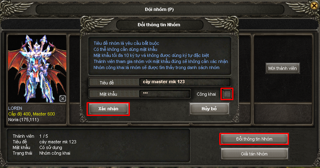320x168 pixels.
Task: Toggle the Công khai checkbox
Action: click(227, 94)
